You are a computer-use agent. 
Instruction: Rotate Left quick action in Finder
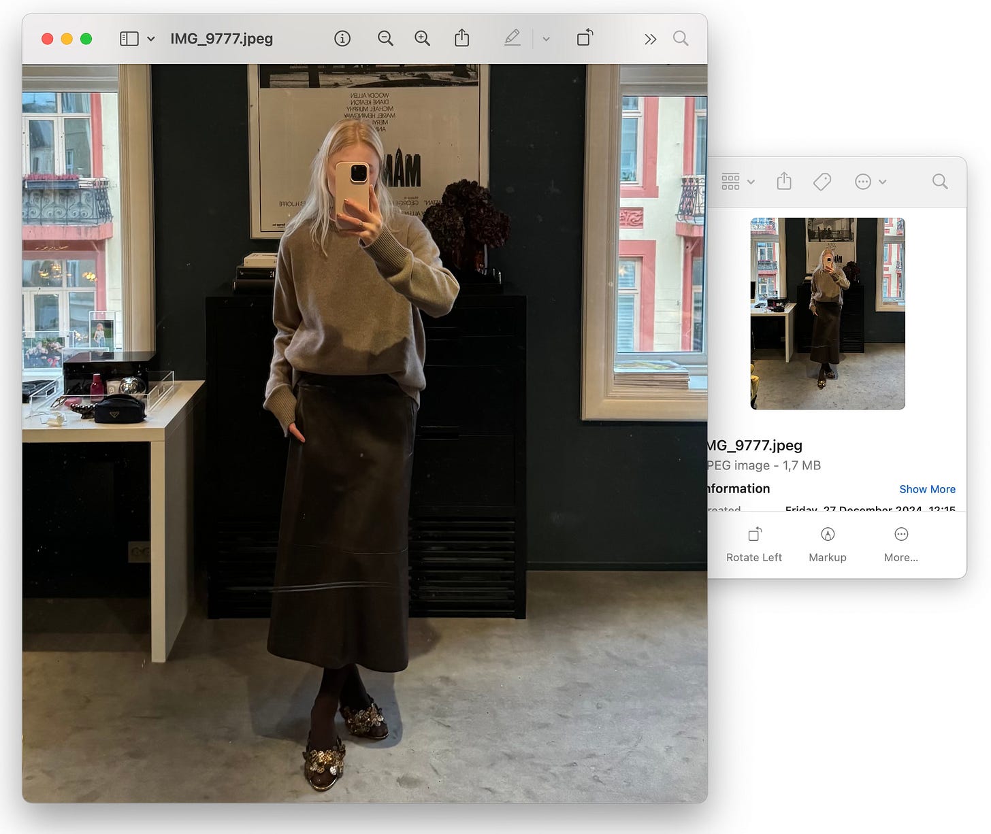(754, 545)
